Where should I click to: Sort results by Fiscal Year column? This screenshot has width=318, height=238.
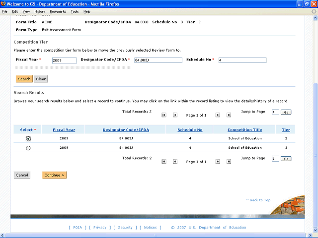pos(64,130)
